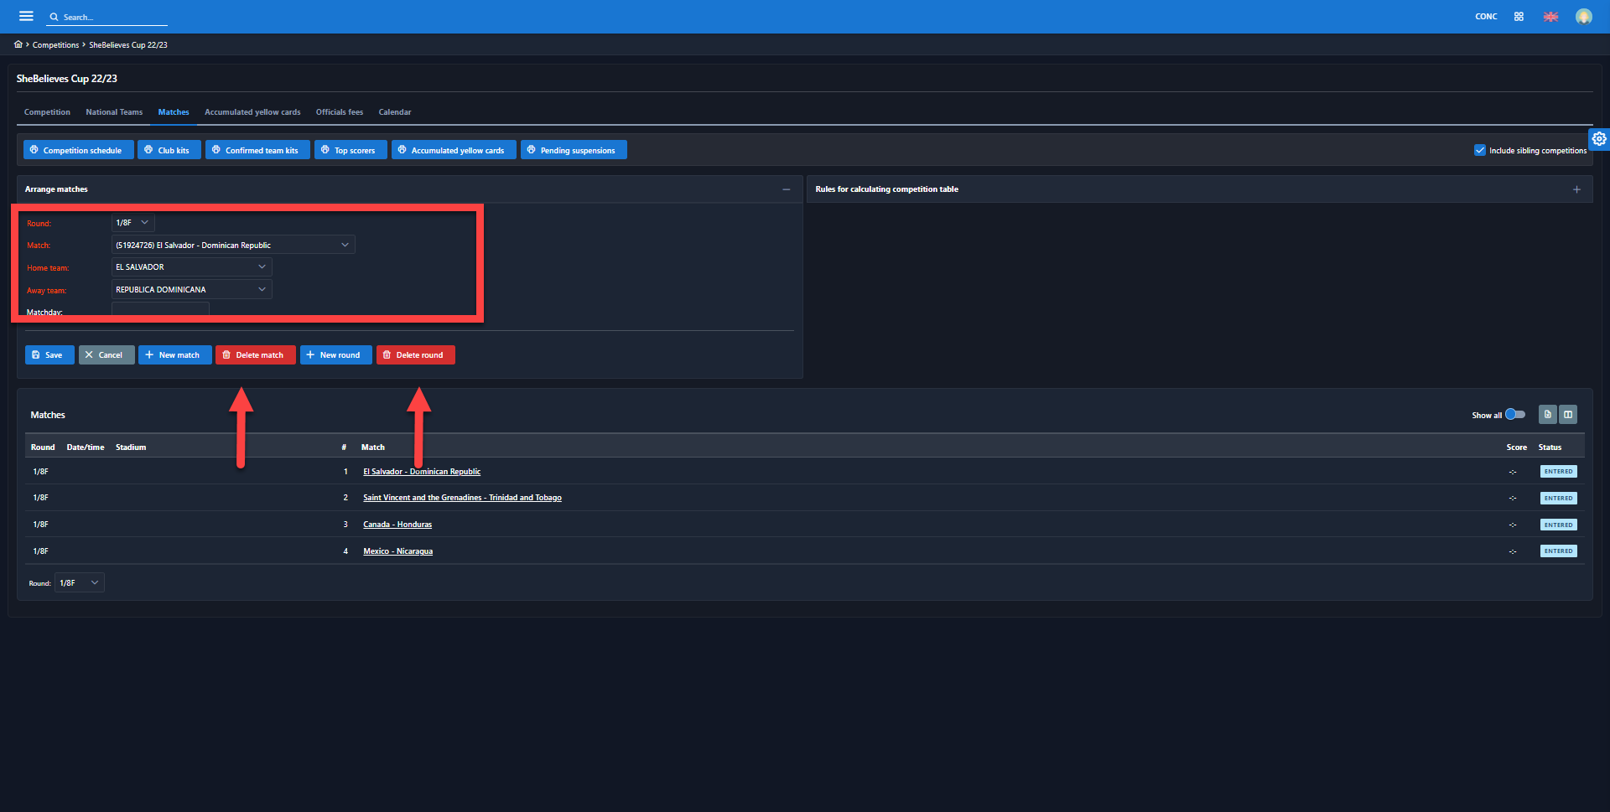The image size is (1610, 812).
Task: Toggle Include sibling competitions checkbox
Action: [1480, 151]
